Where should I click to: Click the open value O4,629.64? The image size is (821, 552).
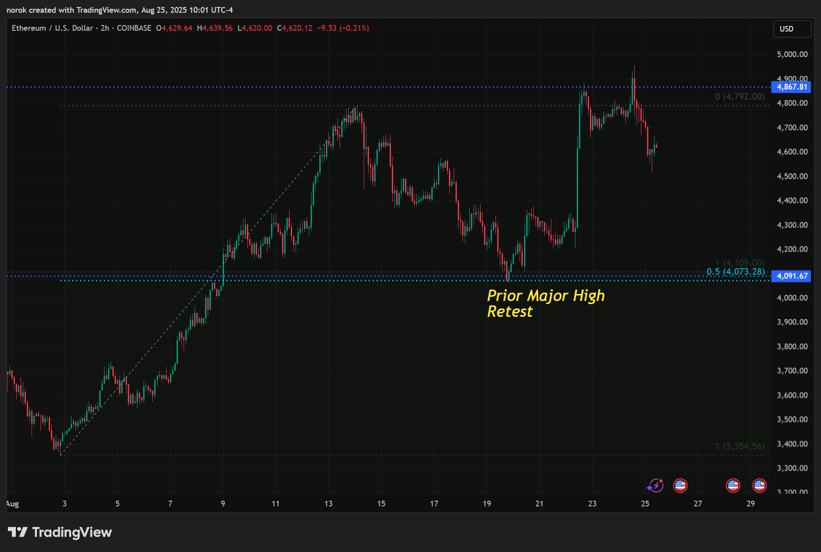(x=174, y=28)
